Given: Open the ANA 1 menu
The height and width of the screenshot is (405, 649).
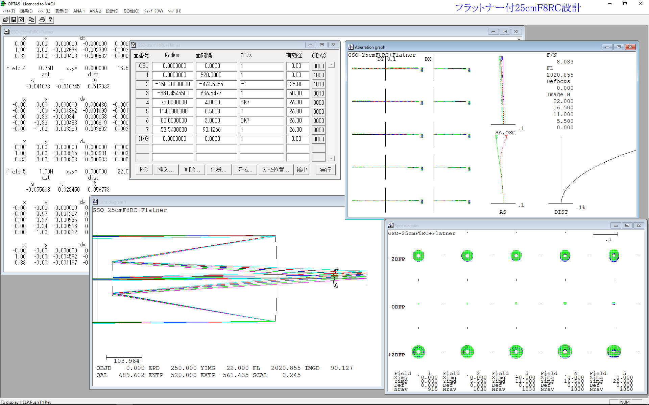Looking at the screenshot, I should (x=79, y=11).
